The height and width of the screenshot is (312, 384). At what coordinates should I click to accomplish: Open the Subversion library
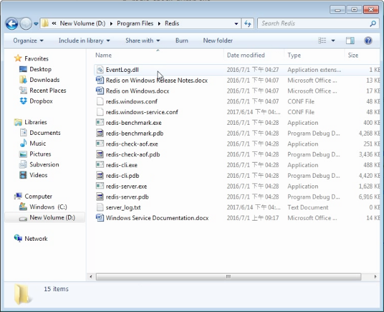click(x=44, y=165)
